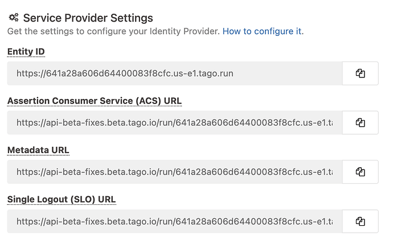Click the Assertion Consumer Service (ACS) URL label

(x=95, y=101)
